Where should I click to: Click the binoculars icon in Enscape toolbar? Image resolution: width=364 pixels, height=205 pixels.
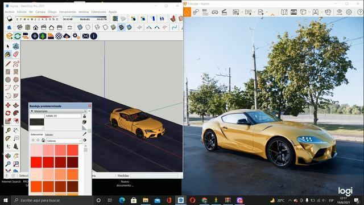(215, 12)
